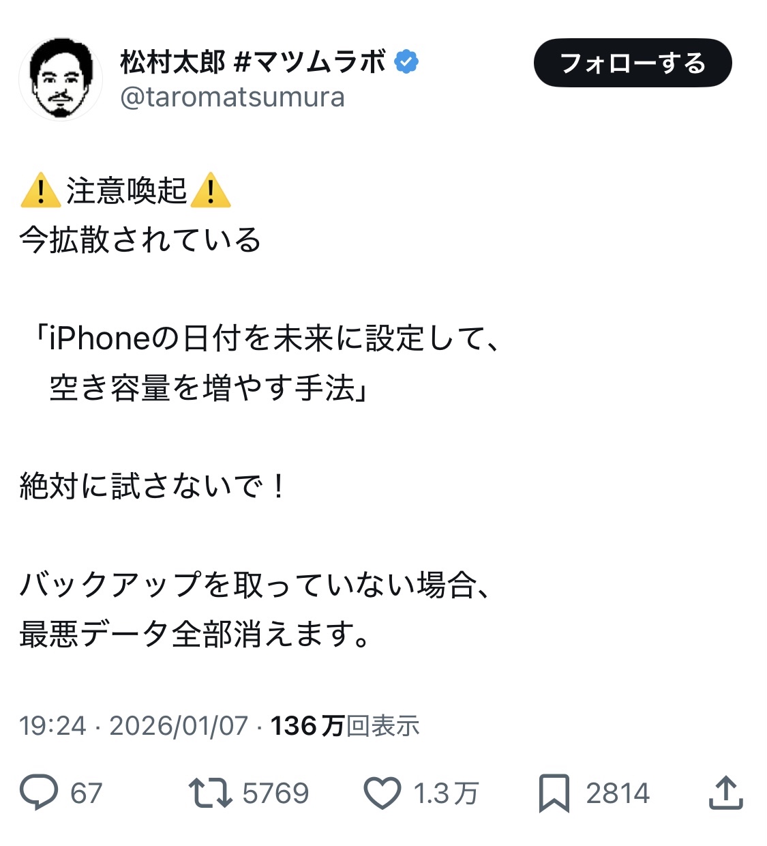View the 136万回表示 view count
The image size is (767, 846).
tap(345, 726)
